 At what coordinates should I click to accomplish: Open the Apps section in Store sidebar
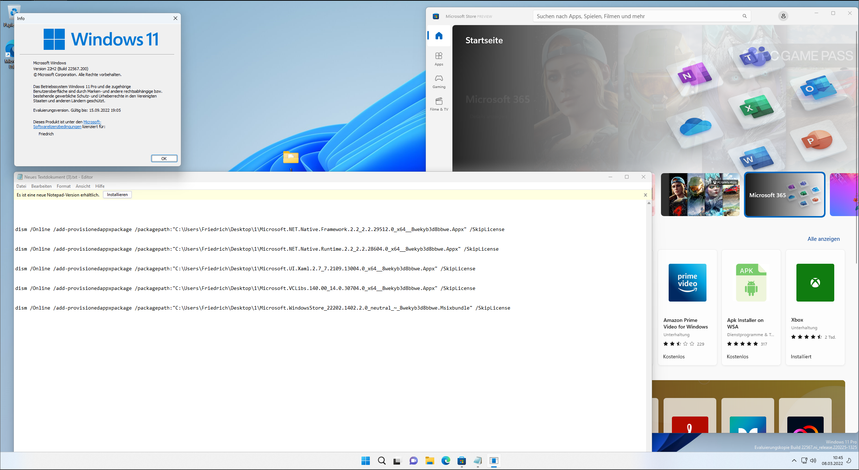coord(439,59)
